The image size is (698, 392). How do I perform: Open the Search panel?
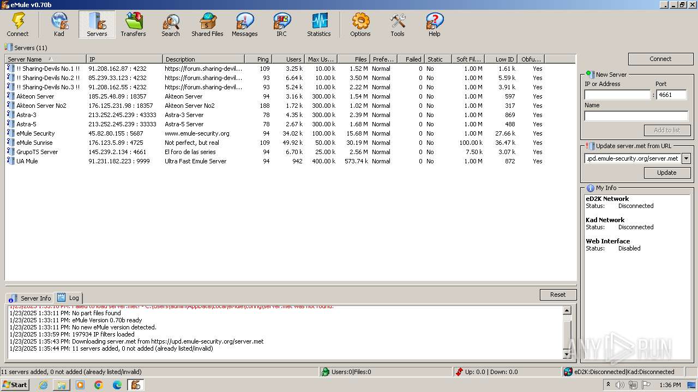(x=170, y=25)
